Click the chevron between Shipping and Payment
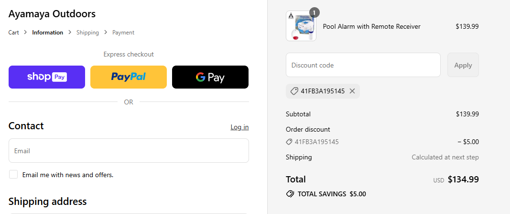 106,32
